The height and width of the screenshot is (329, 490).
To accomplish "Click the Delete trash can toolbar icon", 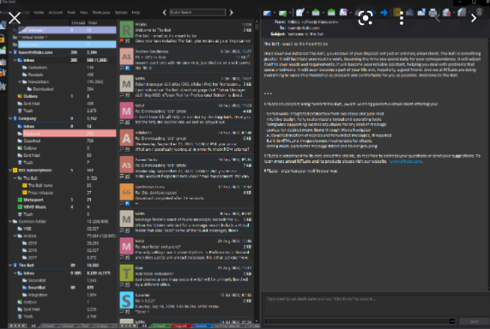I will coord(479,13).
